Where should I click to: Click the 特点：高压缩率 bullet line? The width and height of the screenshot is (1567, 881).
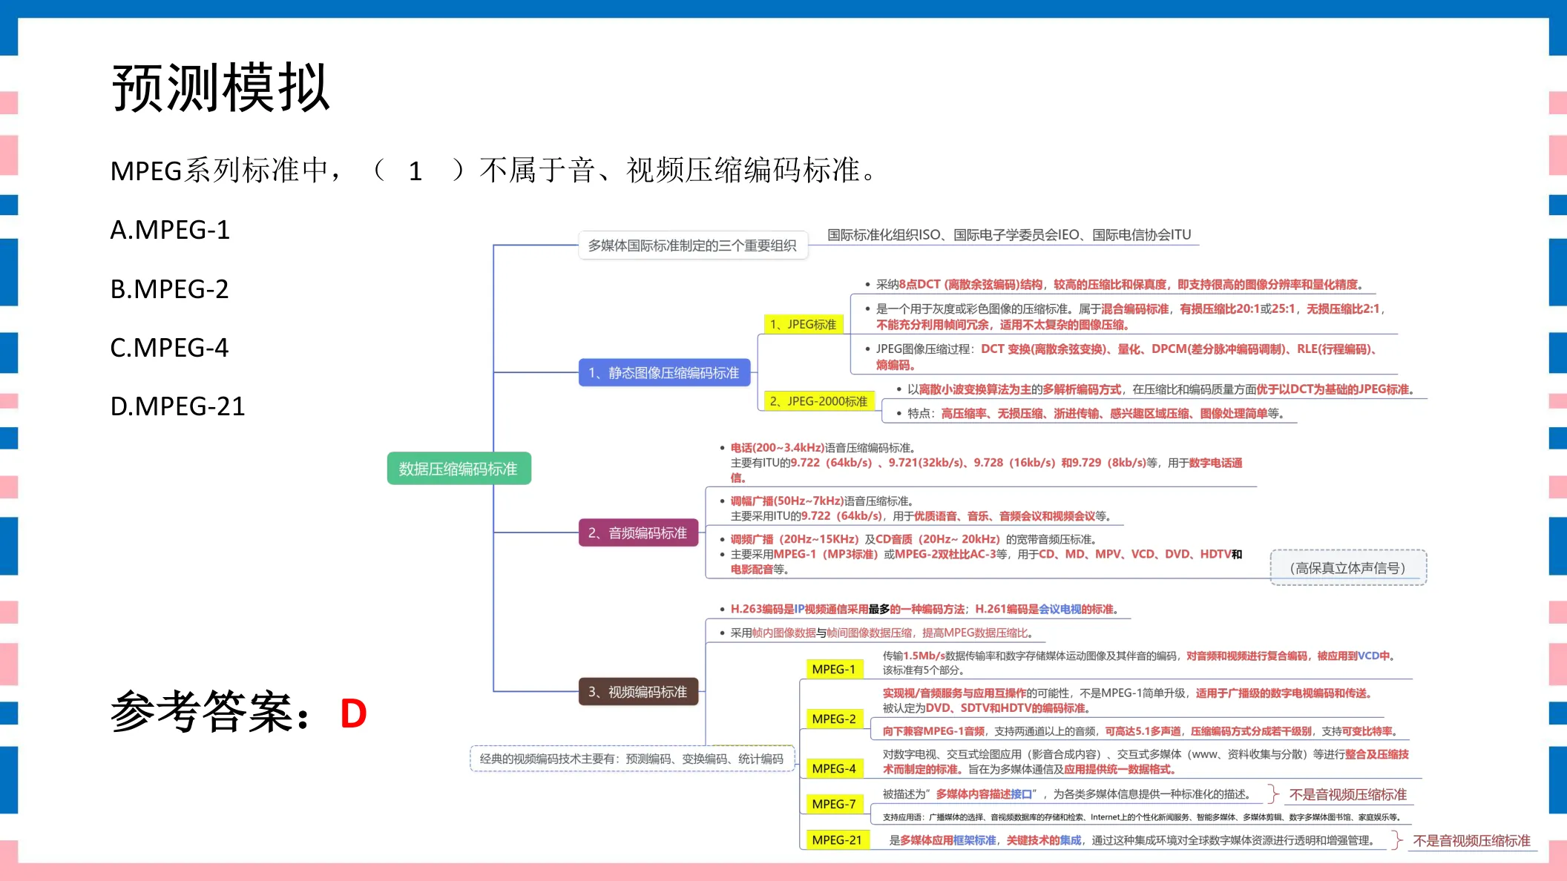(1091, 413)
